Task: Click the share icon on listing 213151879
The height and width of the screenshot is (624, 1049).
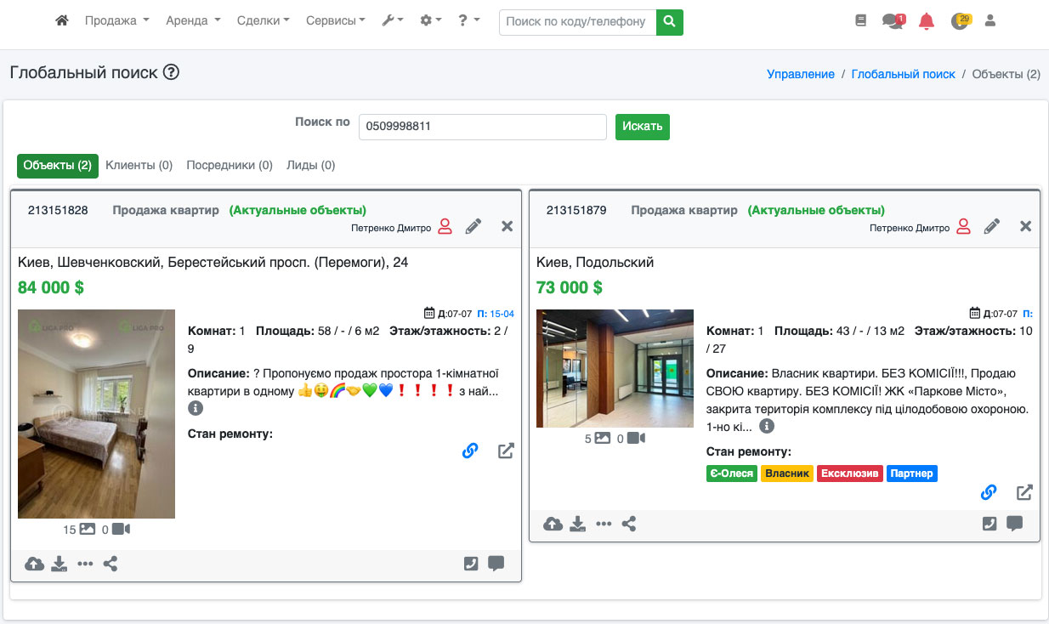Action: pyautogui.click(x=629, y=524)
